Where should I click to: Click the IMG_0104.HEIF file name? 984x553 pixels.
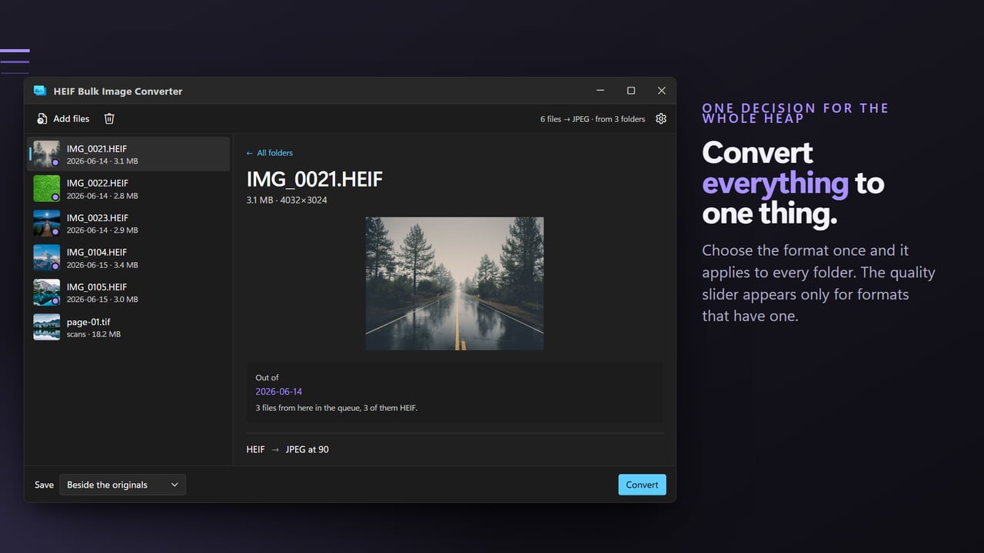coord(97,252)
